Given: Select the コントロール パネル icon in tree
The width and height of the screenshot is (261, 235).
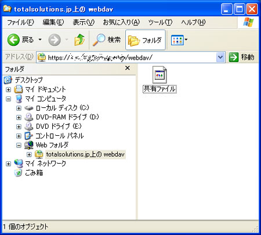Looking at the screenshot, I should pos(28,136).
